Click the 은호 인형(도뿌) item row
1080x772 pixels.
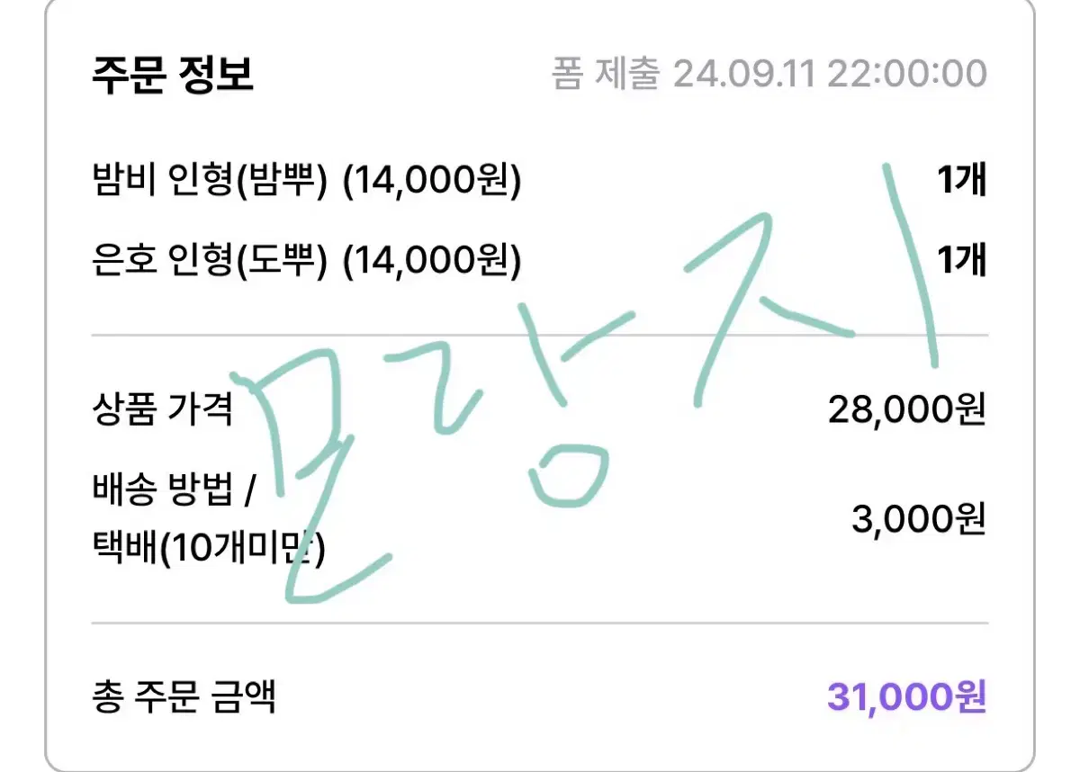(x=539, y=262)
